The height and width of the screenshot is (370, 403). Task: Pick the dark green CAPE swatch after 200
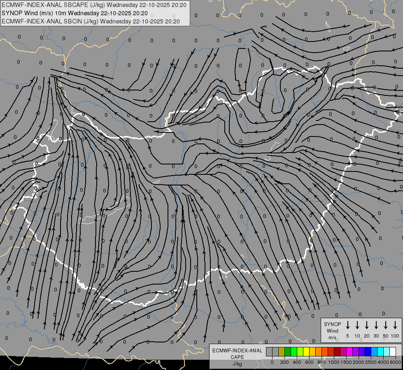[288, 351]
